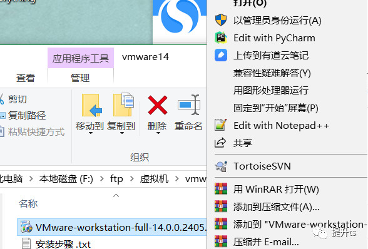The image size is (368, 249).
Task: Select 兼容性疑难解答(Y) menu entry
Action: coord(272,73)
